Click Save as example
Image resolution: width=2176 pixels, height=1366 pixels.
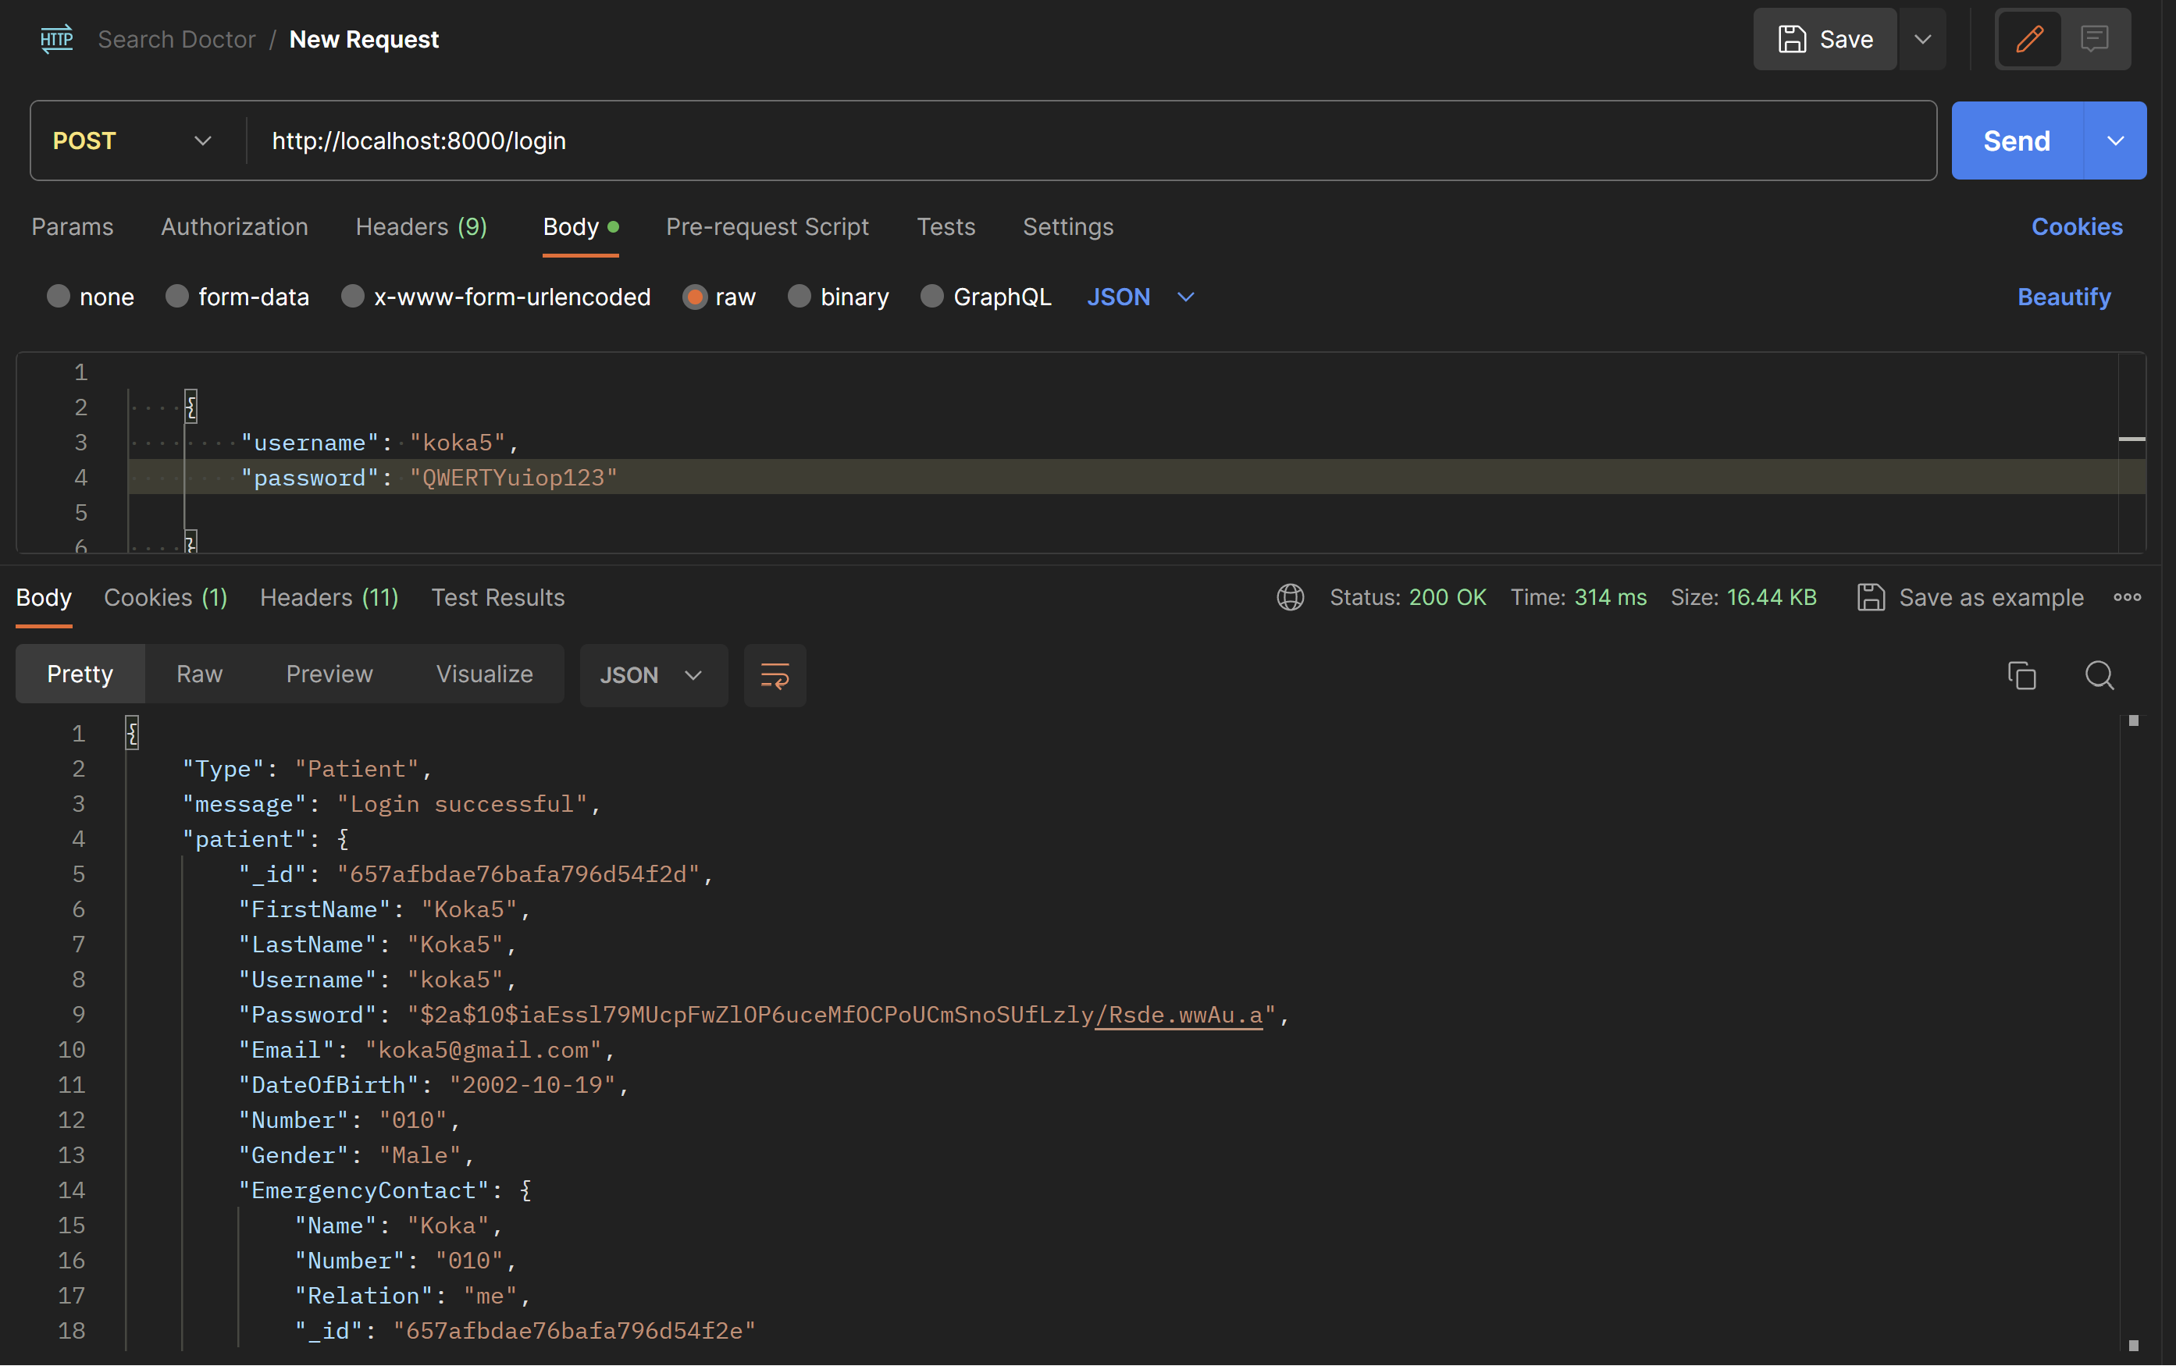[x=1970, y=597]
